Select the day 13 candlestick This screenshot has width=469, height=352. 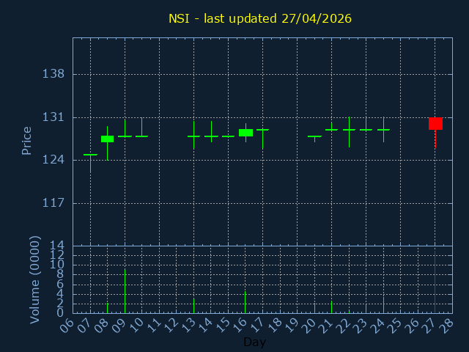click(193, 136)
